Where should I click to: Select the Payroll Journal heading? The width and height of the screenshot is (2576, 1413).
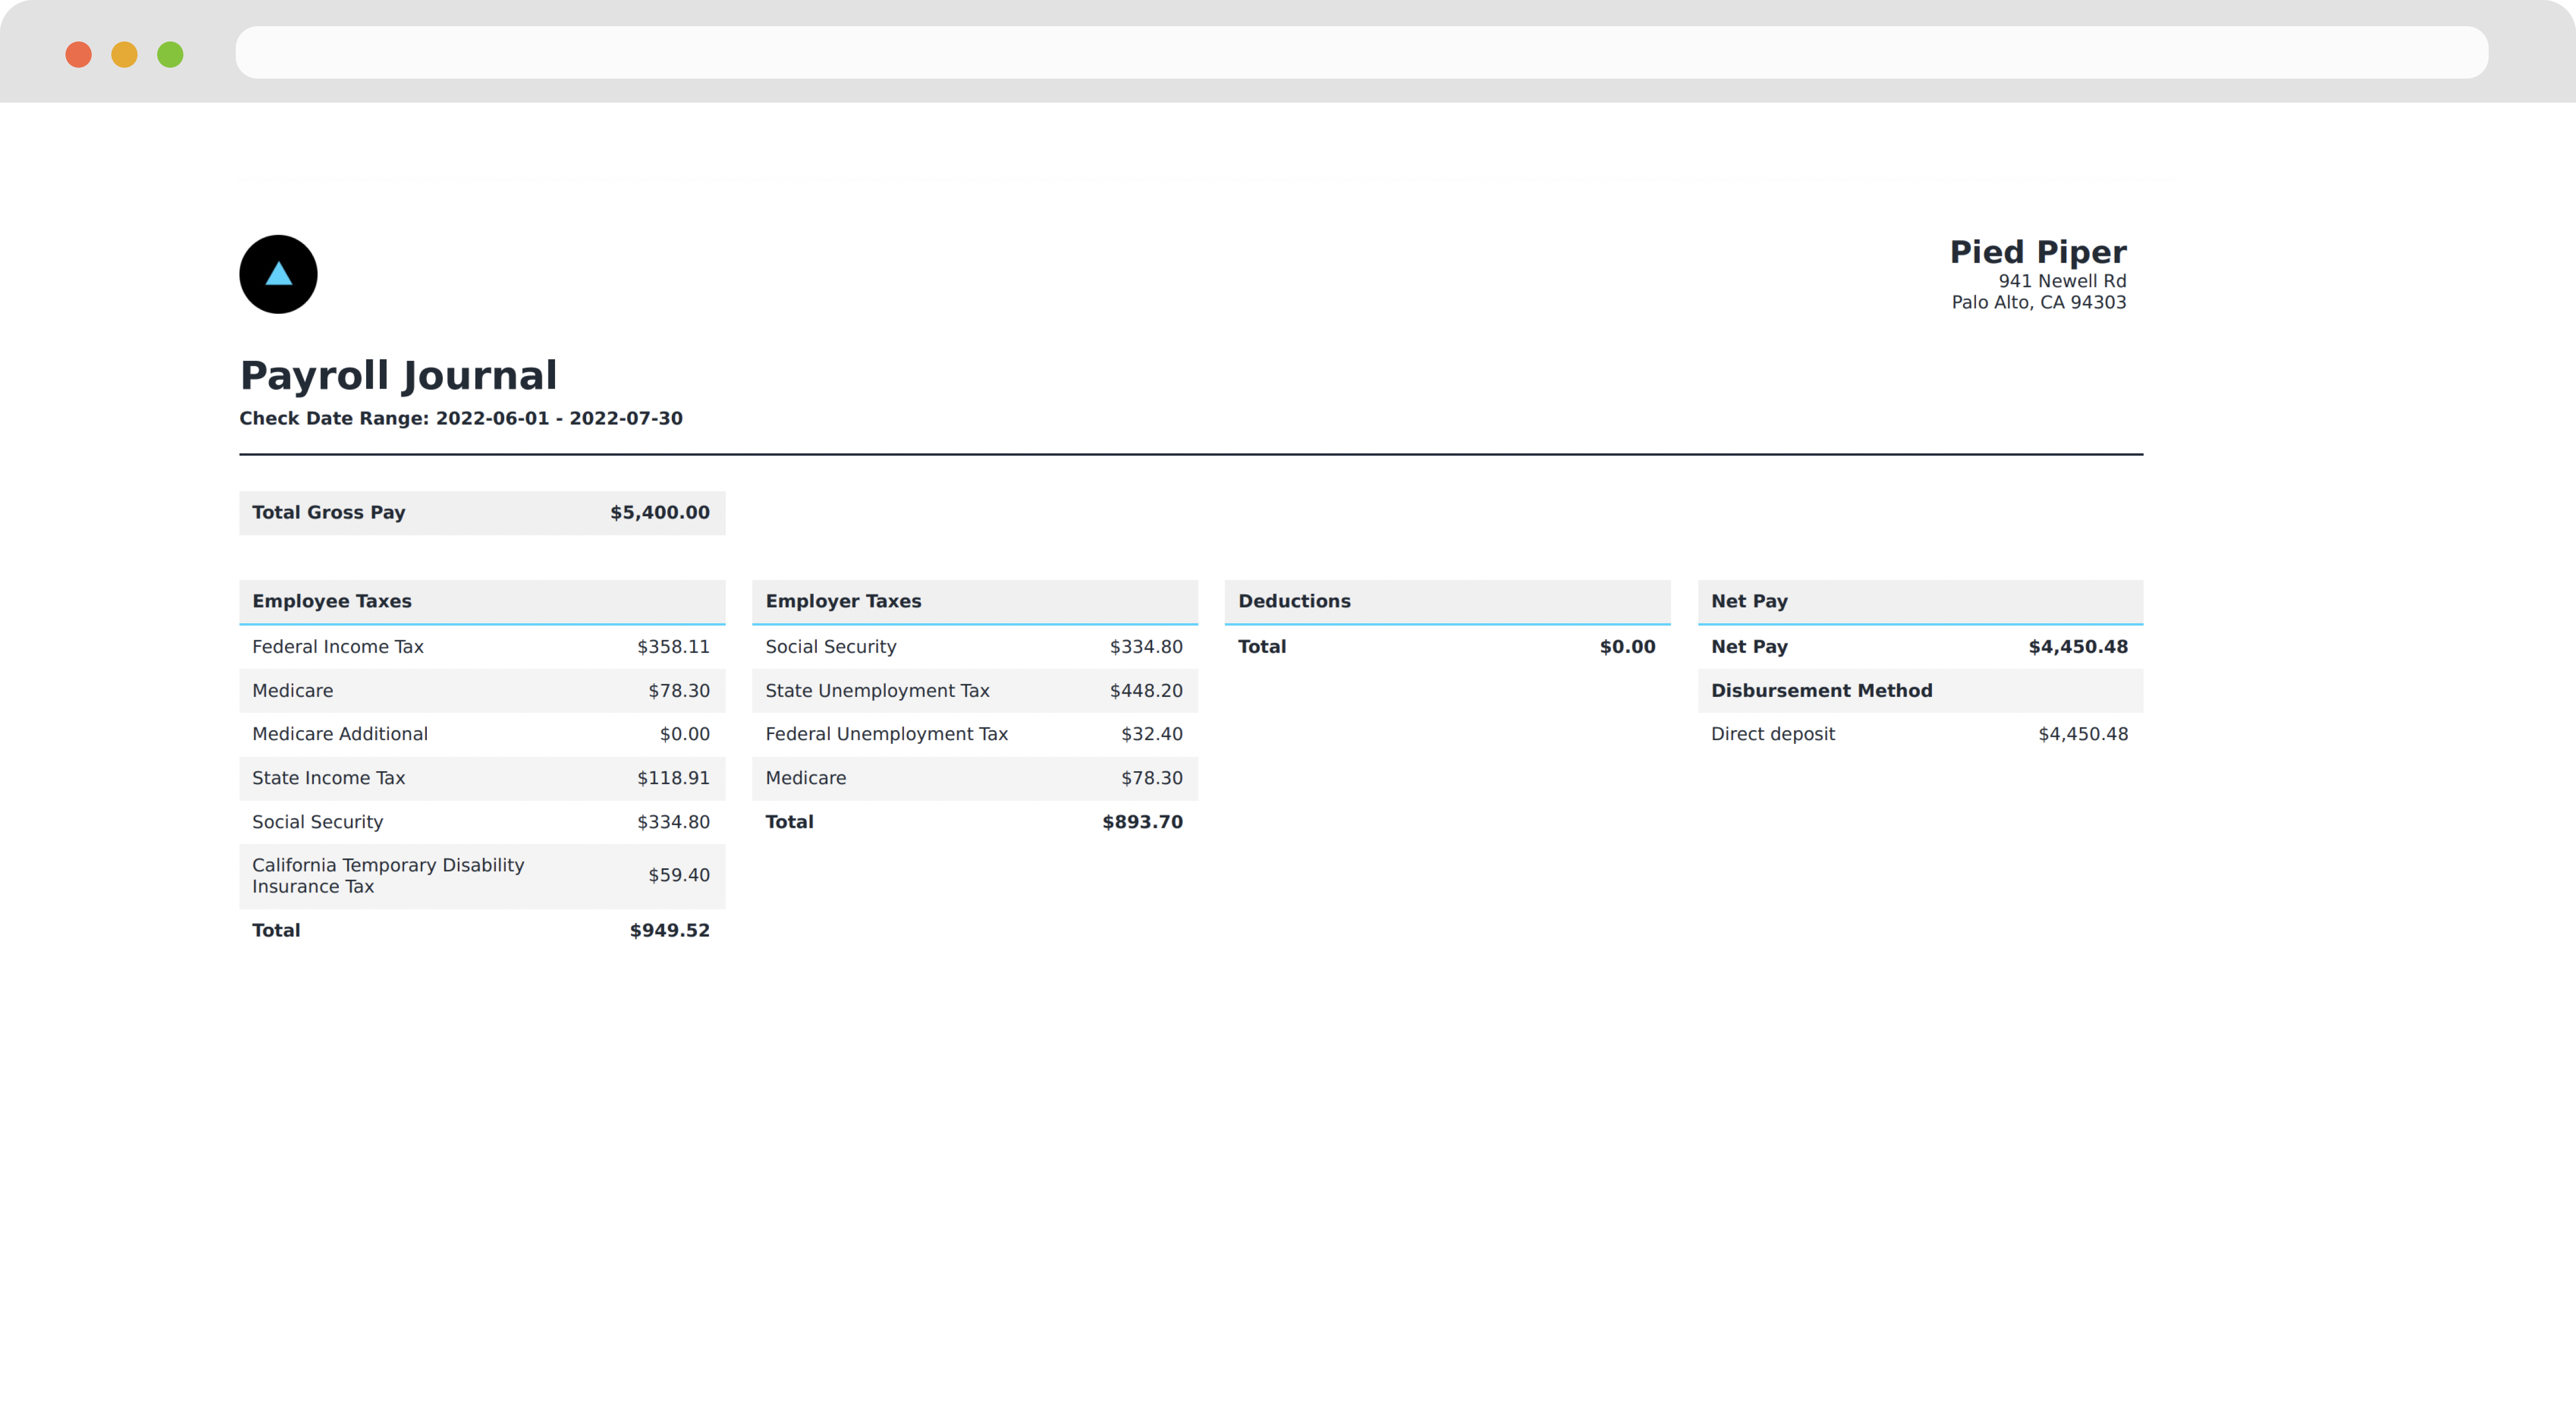coord(398,375)
